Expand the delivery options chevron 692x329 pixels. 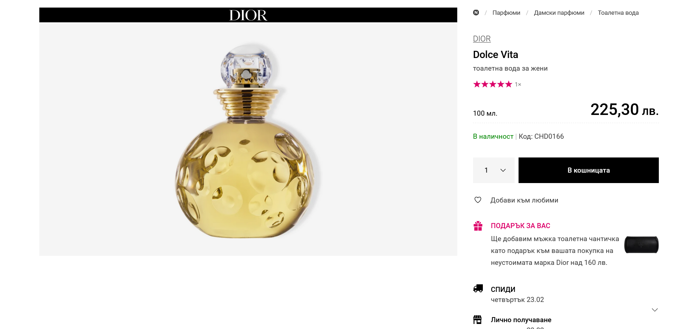point(654,310)
